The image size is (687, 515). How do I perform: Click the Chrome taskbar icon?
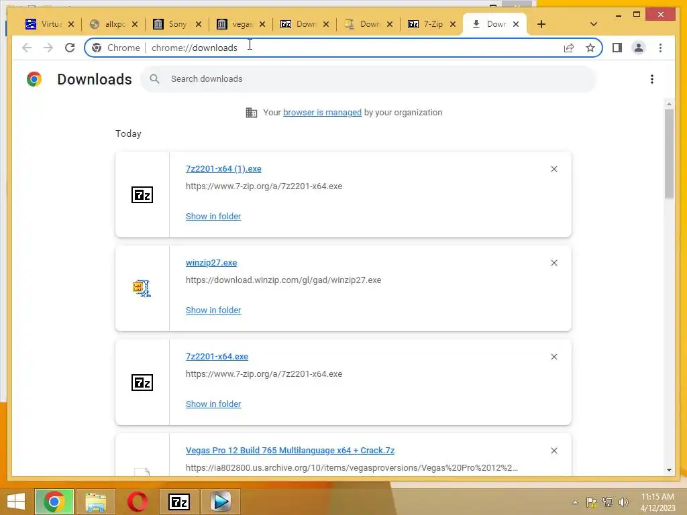point(54,502)
